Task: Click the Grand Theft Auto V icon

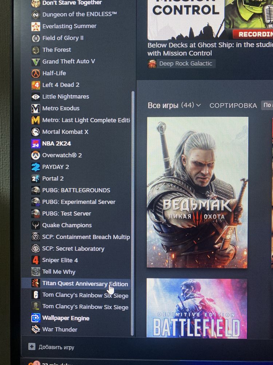Action: coord(36,62)
